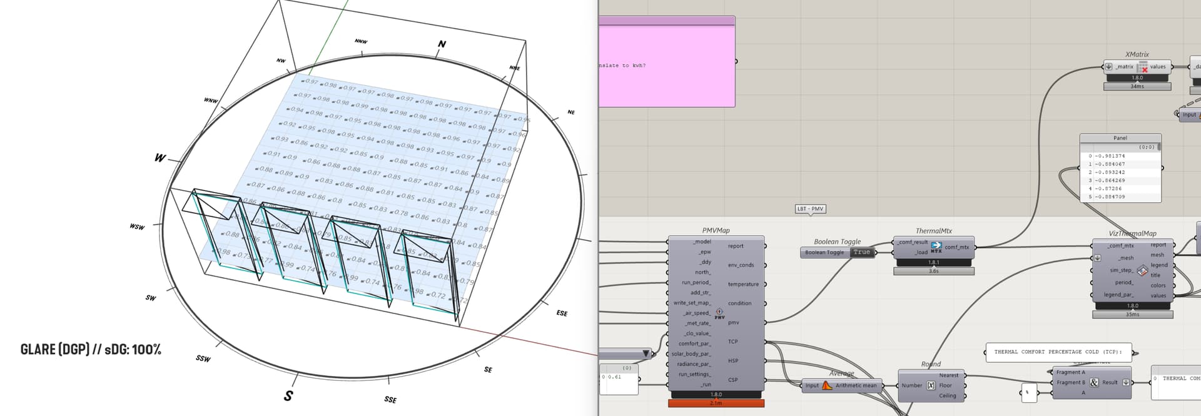Click the Concatenate ampersand icon
This screenshot has width=1201, height=416.
1093,382
